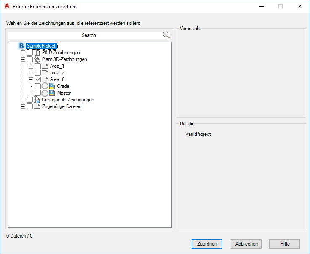Check the Area_1 checkbox
Viewport: 310px width, 254px height.
pyautogui.click(x=38, y=66)
